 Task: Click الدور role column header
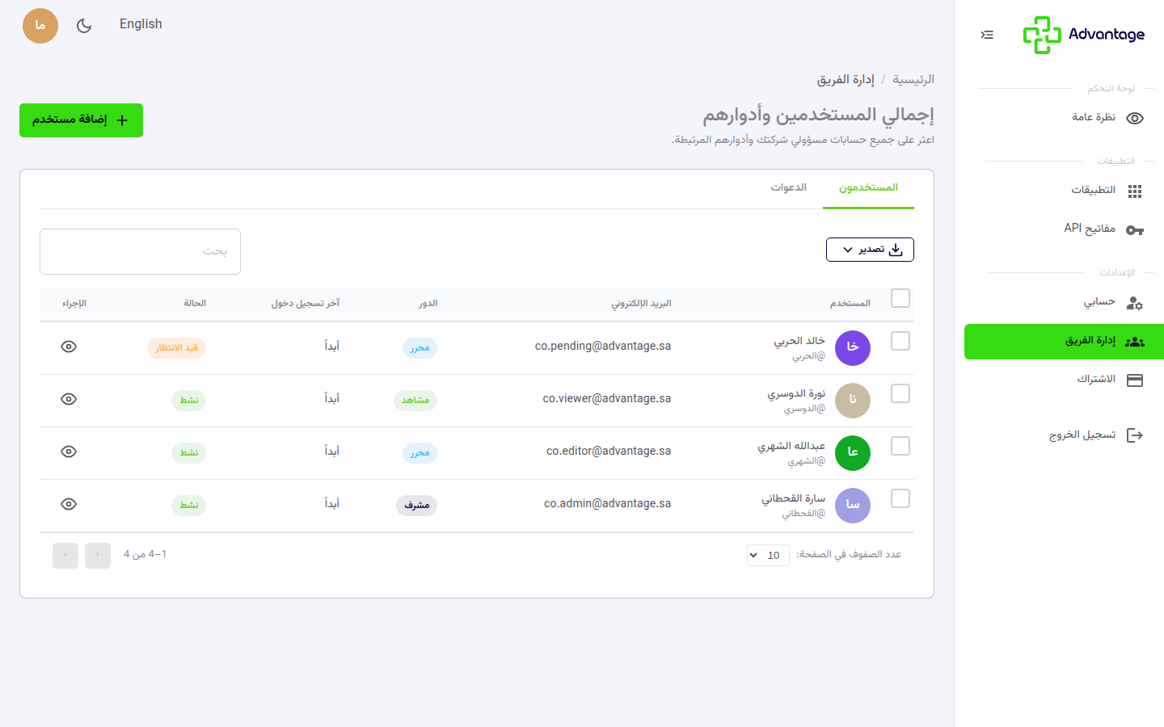428,304
